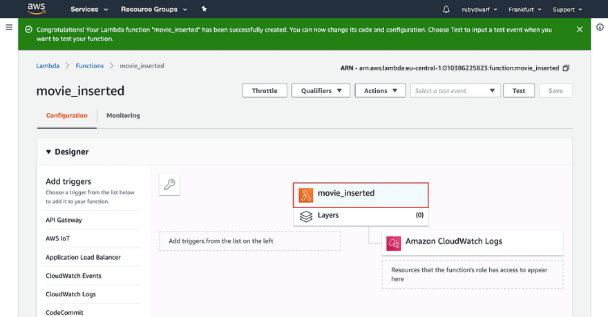The image size is (608, 317).
Task: Add CloudWatch Logs trigger from list
Action: tap(70, 294)
